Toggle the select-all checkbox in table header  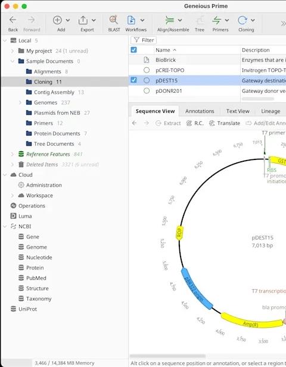[x=133, y=50]
